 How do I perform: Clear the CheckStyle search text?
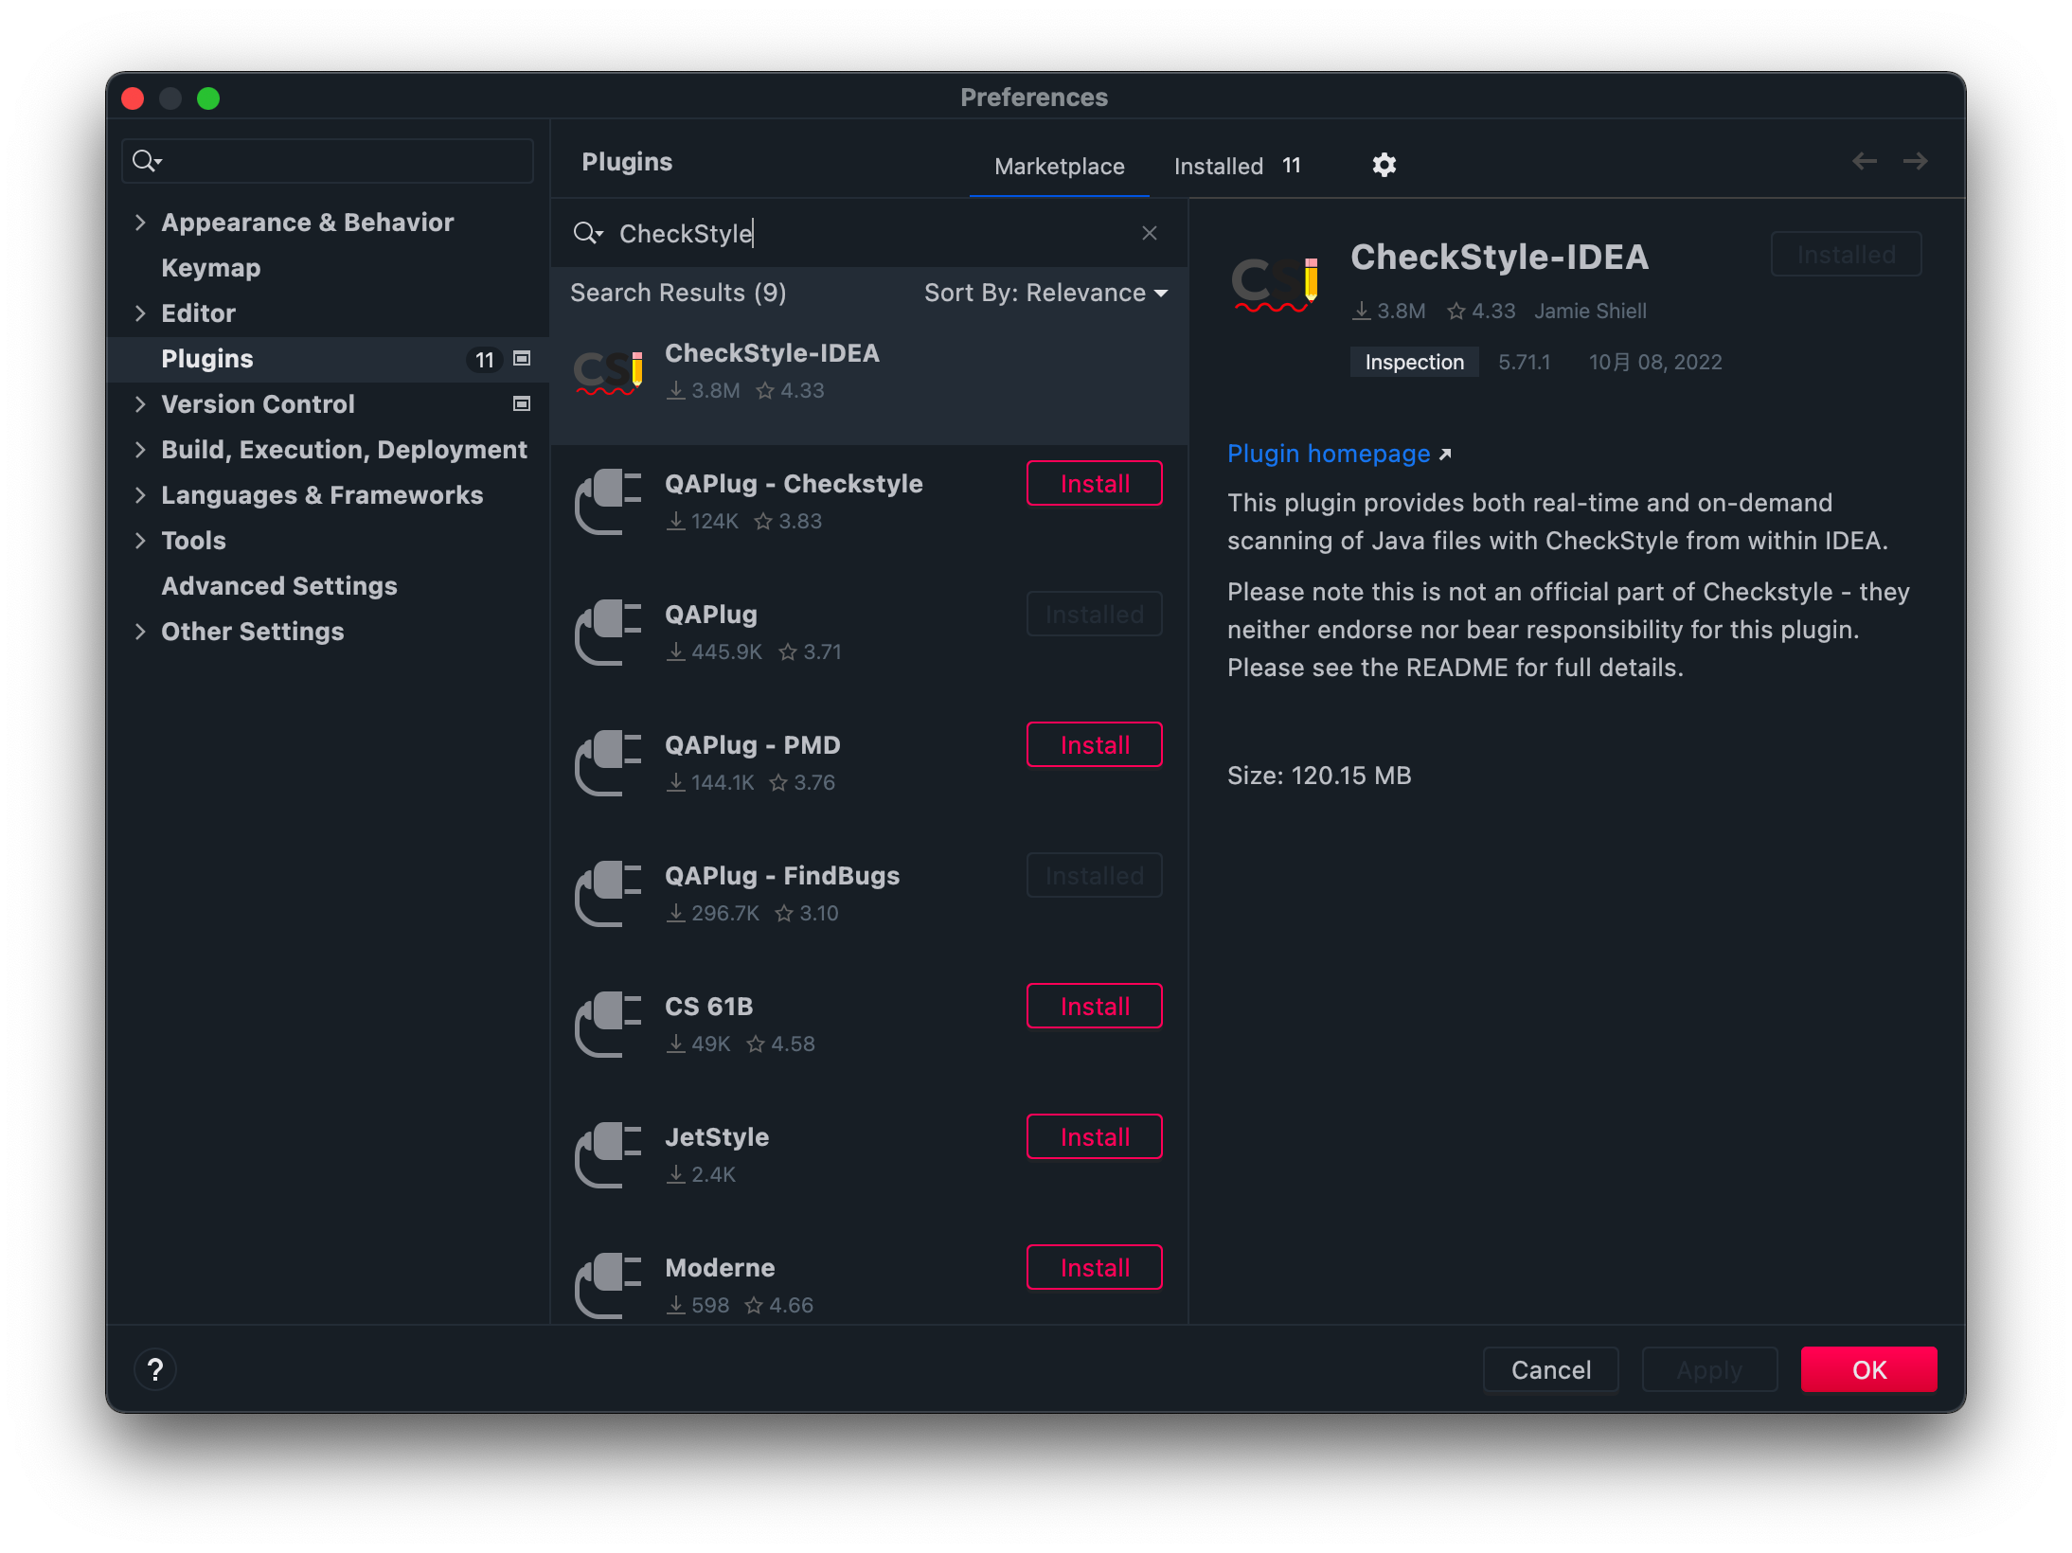[1149, 233]
